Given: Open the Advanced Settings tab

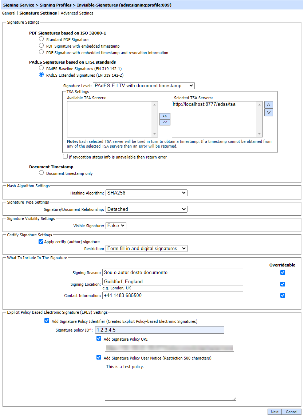Looking at the screenshot, I should (77, 13).
